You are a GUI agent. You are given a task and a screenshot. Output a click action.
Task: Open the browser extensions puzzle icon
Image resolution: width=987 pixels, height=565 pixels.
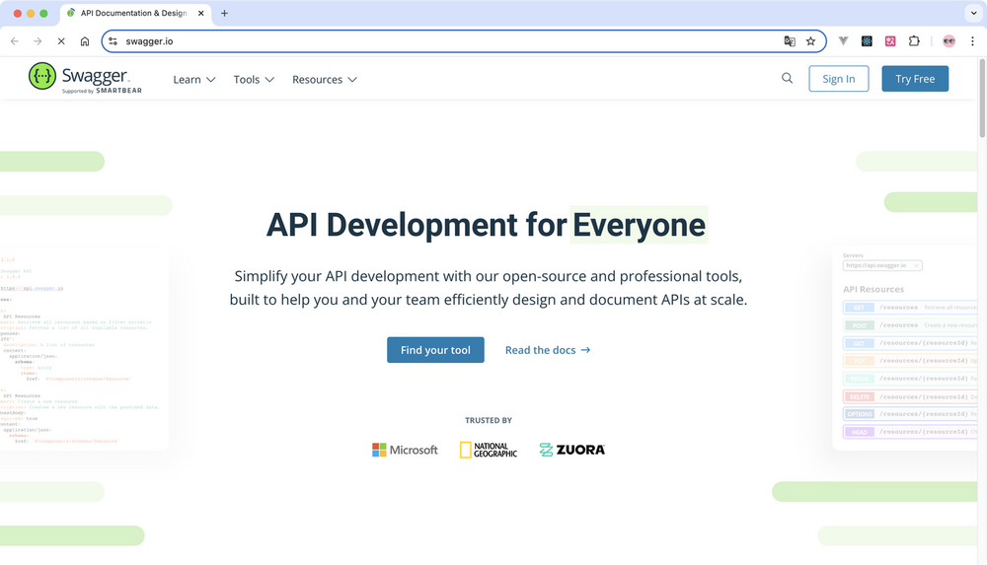coord(914,41)
